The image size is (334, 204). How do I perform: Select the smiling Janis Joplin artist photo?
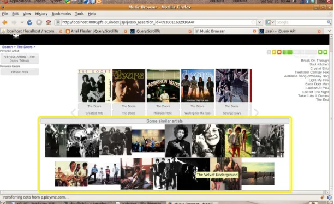208,141
